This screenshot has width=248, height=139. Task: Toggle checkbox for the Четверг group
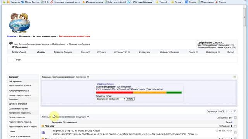235,126
